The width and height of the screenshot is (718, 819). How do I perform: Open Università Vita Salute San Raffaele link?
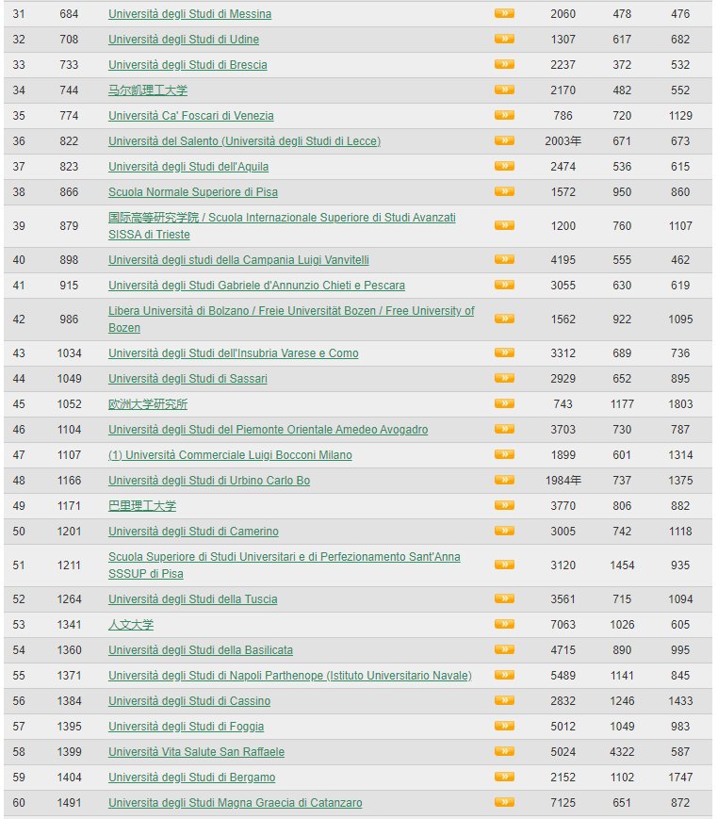pos(196,752)
